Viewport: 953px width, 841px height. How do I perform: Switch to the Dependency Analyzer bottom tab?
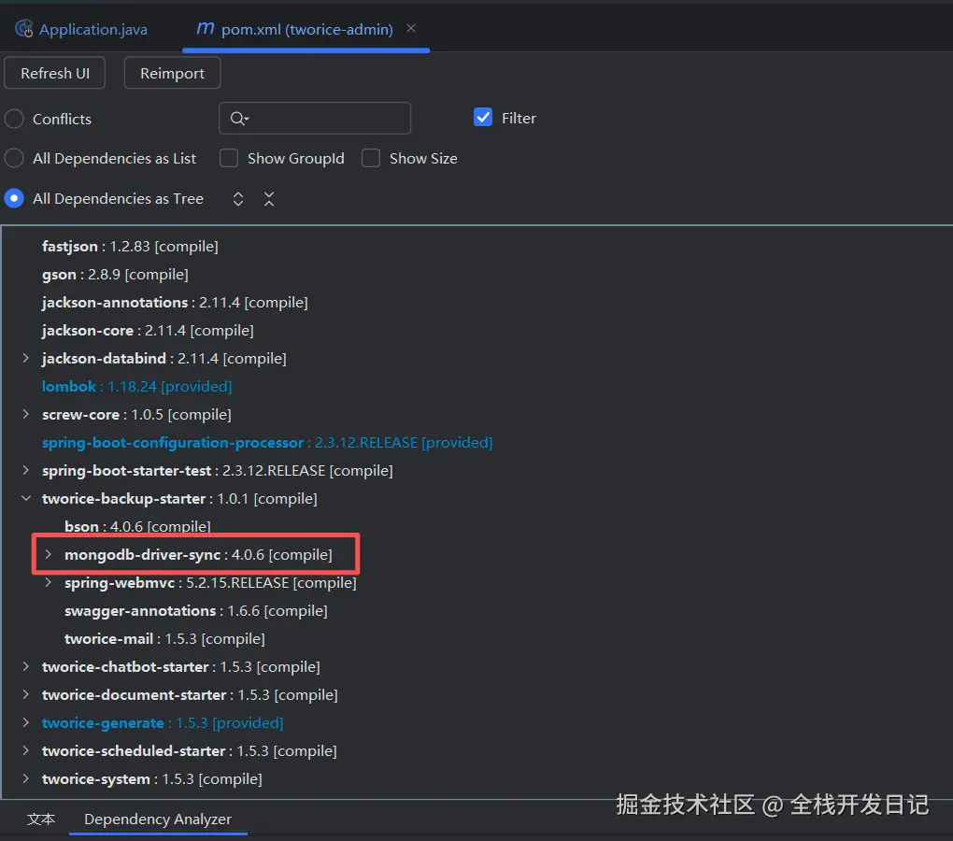coord(158,819)
